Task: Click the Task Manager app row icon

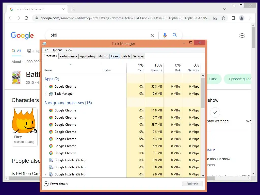Action: click(51, 94)
